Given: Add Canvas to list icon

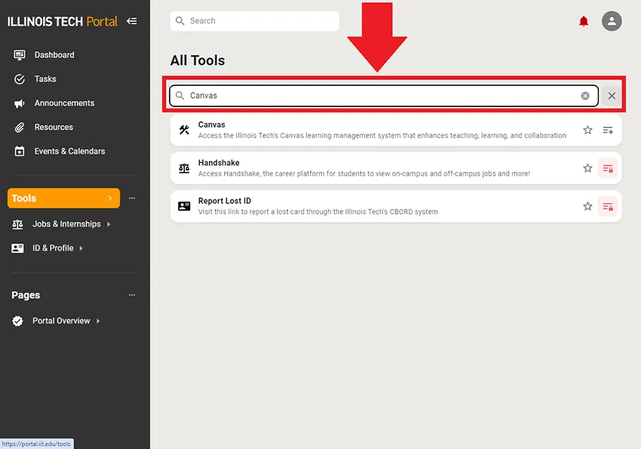Looking at the screenshot, I should click(x=608, y=130).
